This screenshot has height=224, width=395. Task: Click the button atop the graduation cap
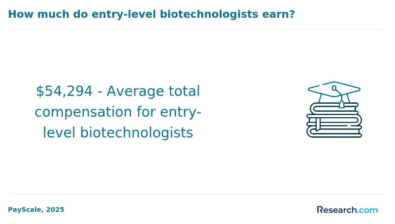pyautogui.click(x=334, y=88)
